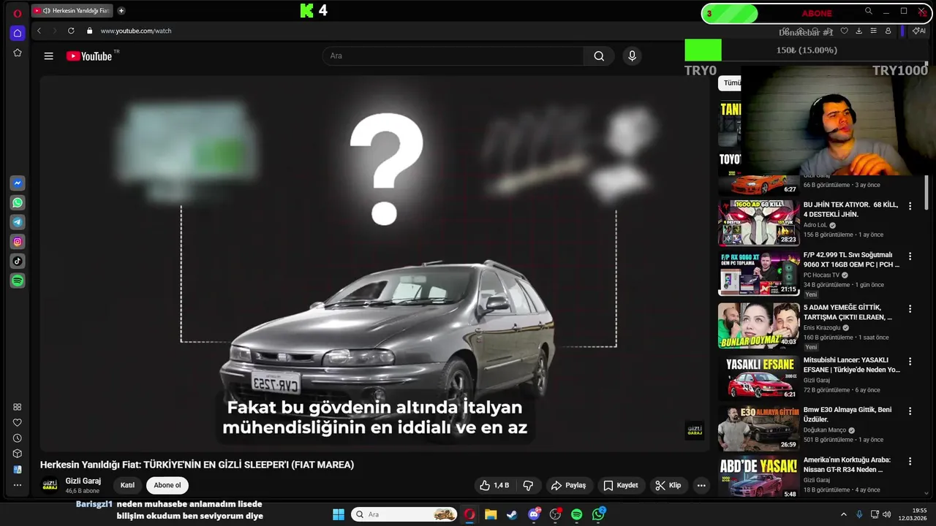This screenshot has height=526, width=936.
Task: Open Messenger in Opera sidebar
Action: (x=18, y=183)
